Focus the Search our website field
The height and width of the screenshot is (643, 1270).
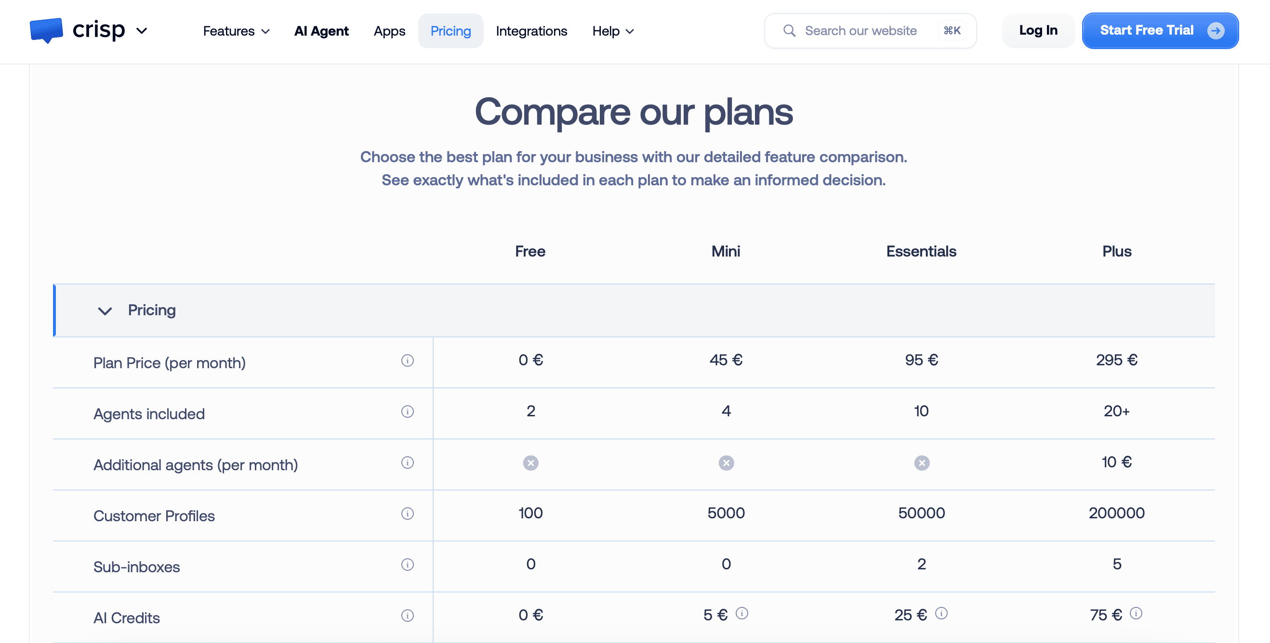click(x=870, y=30)
